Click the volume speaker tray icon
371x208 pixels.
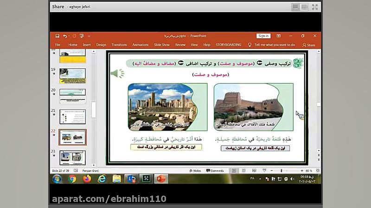293,179
